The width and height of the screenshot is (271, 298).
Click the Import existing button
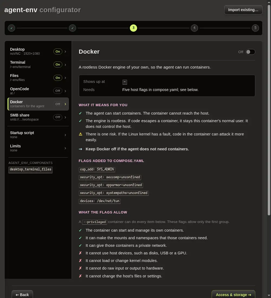[243, 10]
